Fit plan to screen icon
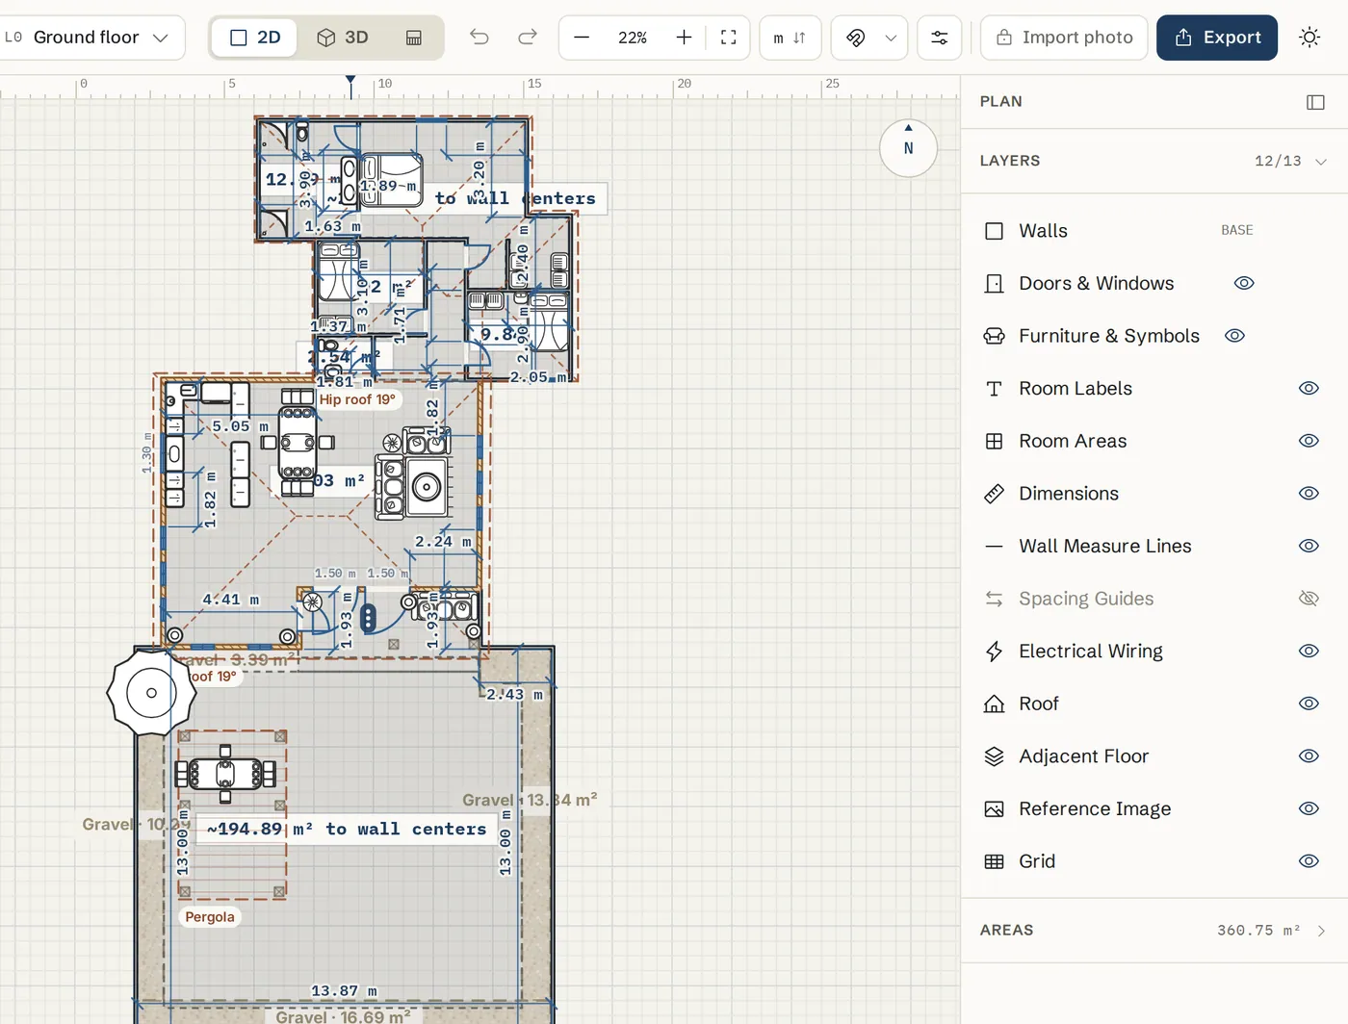This screenshot has width=1348, height=1024. point(729,38)
